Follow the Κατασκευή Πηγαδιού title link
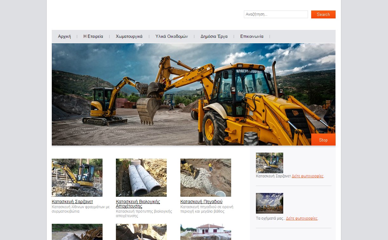Viewport: 388px width, 240px height. pyautogui.click(x=201, y=202)
